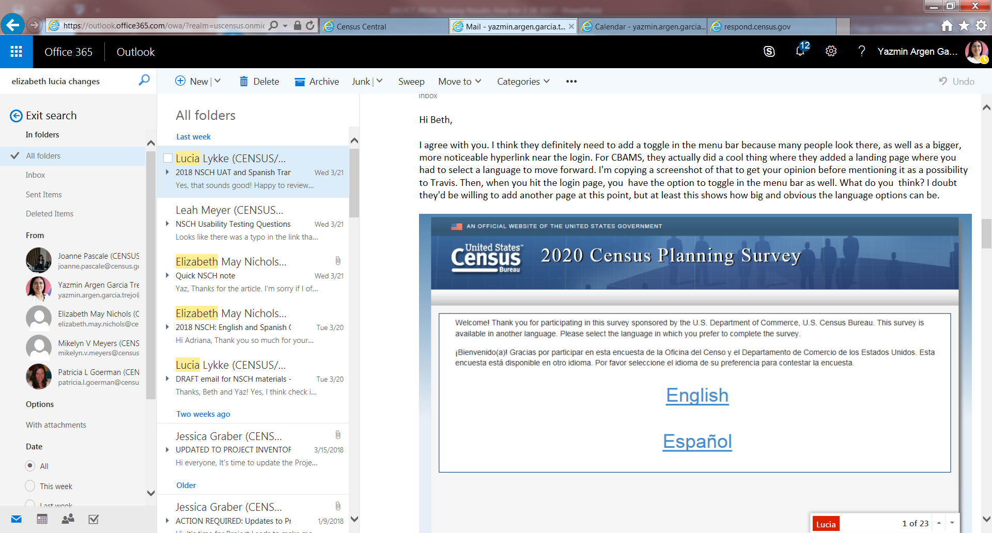Open the Outlook app title in header
Screen dimensions: 992x533
point(135,52)
